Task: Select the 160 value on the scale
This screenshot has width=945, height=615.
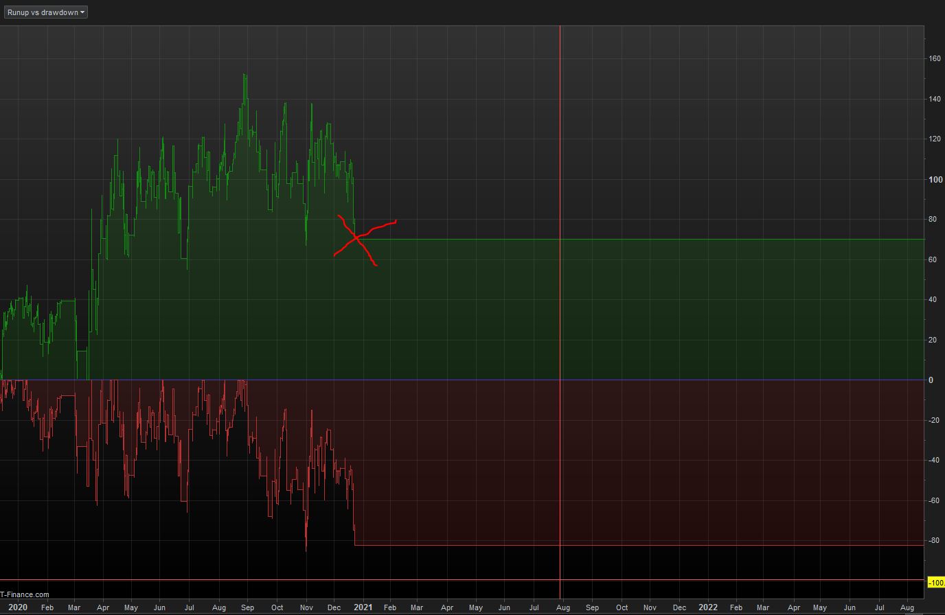Action: coord(935,59)
